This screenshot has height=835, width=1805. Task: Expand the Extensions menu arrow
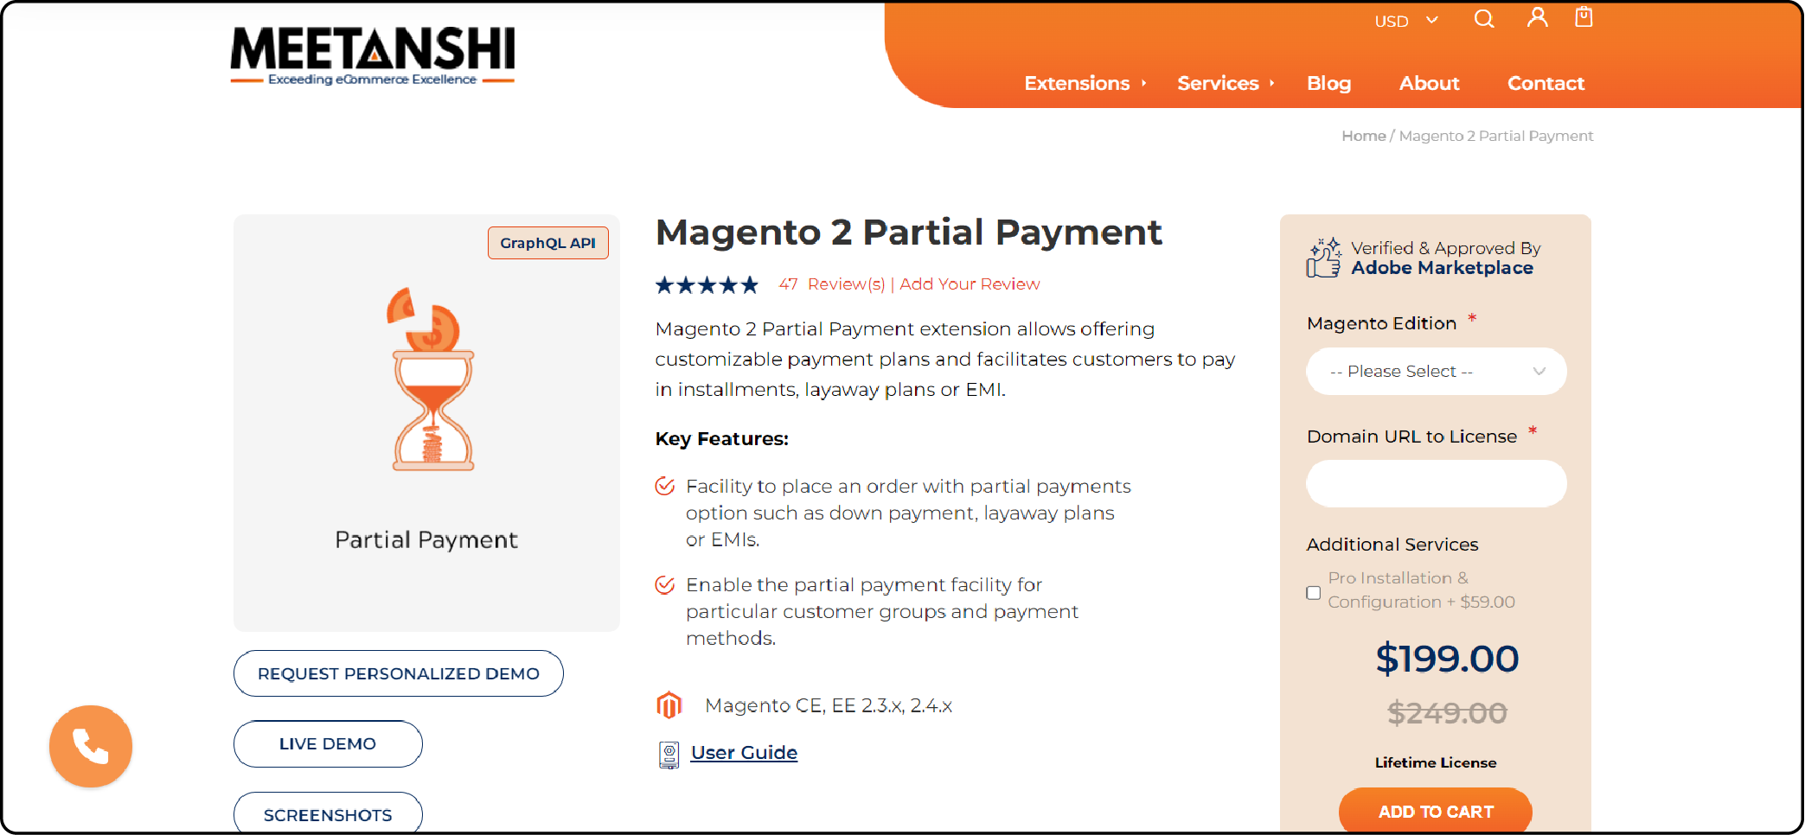(x=1143, y=83)
